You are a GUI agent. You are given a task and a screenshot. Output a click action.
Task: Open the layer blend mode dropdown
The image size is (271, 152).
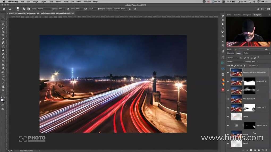235,62
